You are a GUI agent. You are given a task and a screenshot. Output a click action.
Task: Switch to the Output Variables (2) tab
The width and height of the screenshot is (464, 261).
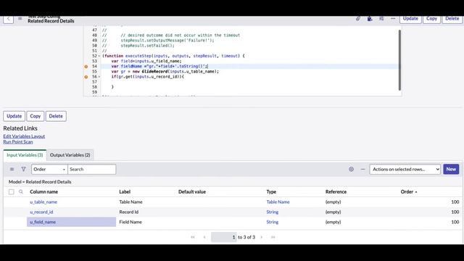point(70,155)
